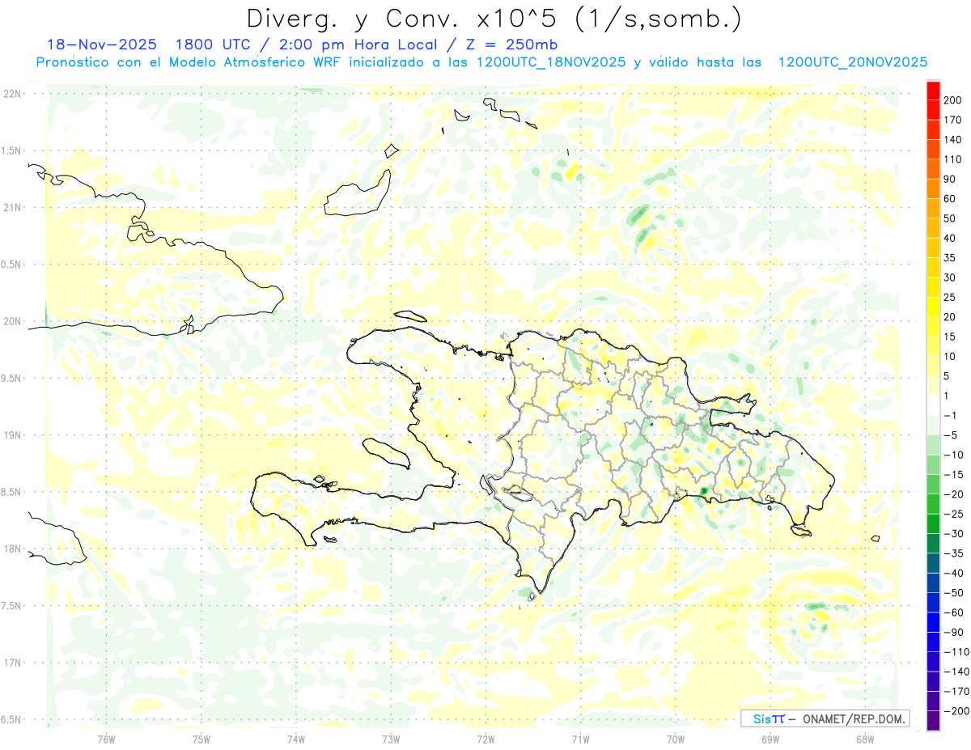This screenshot has width=971, height=750.
Task: Click the title 'Diverg. y Conv. x10^5 (1/s,somb.)'
Action: (494, 19)
